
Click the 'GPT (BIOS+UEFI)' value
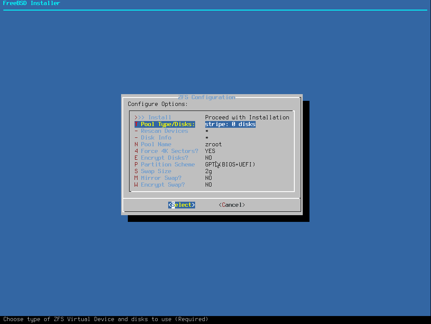tap(230, 165)
